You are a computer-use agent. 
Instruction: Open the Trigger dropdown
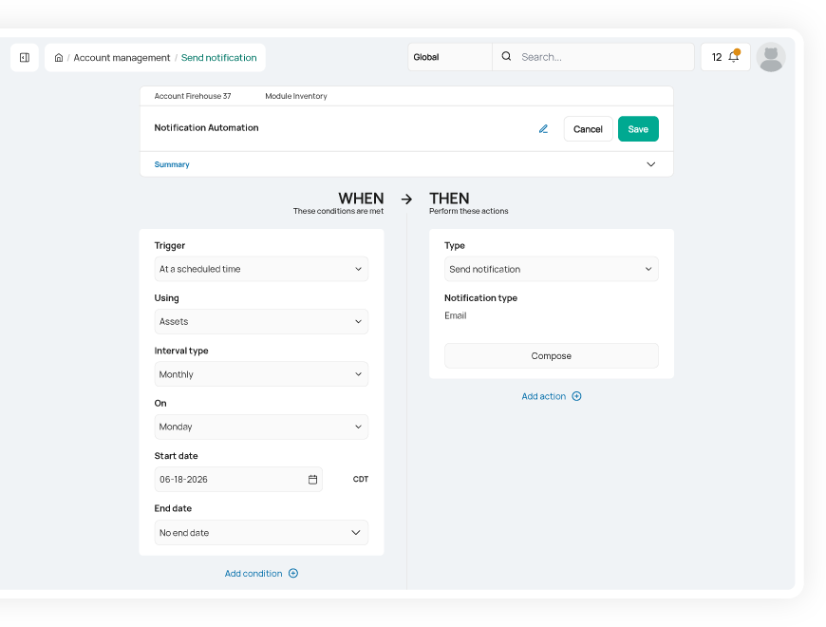(x=261, y=269)
